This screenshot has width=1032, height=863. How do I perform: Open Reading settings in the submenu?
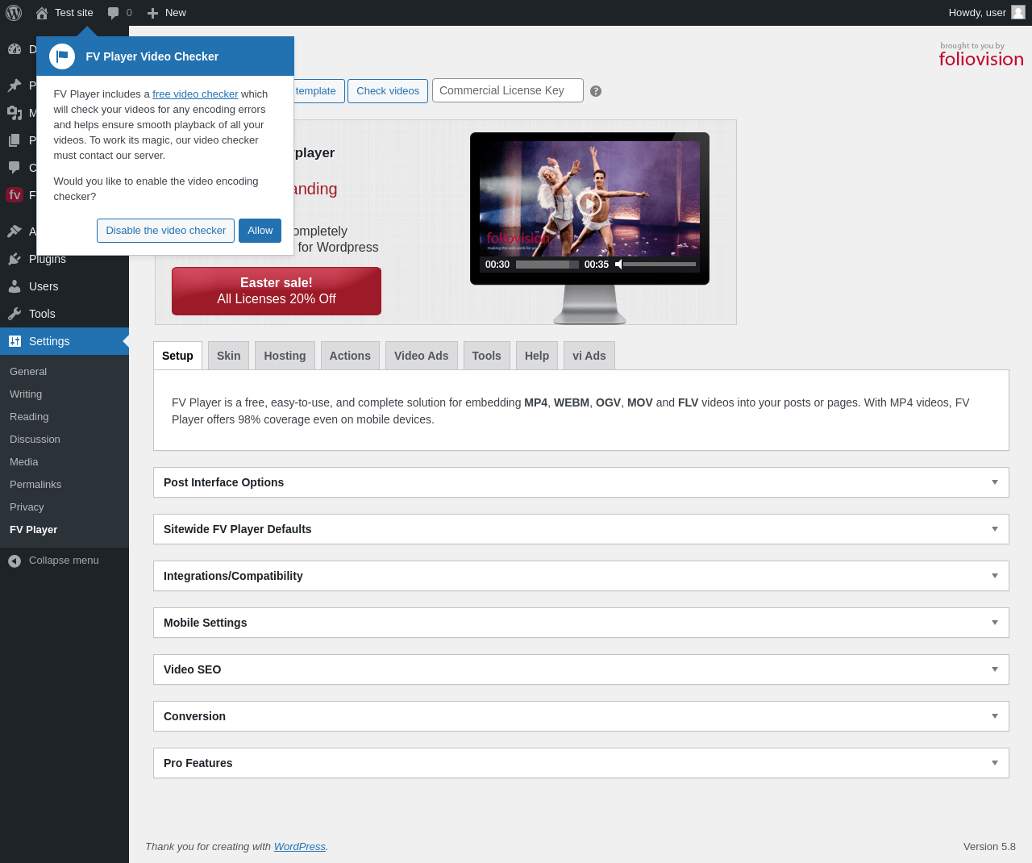[x=29, y=417]
